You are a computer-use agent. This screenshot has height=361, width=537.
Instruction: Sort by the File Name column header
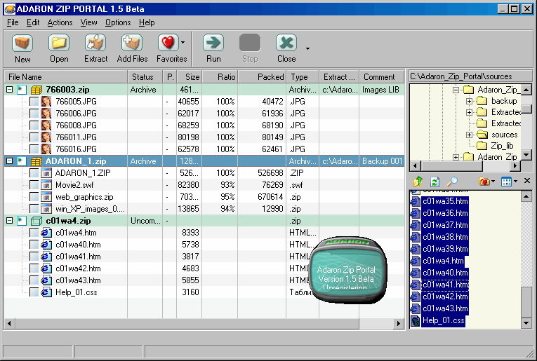pyautogui.click(x=66, y=77)
